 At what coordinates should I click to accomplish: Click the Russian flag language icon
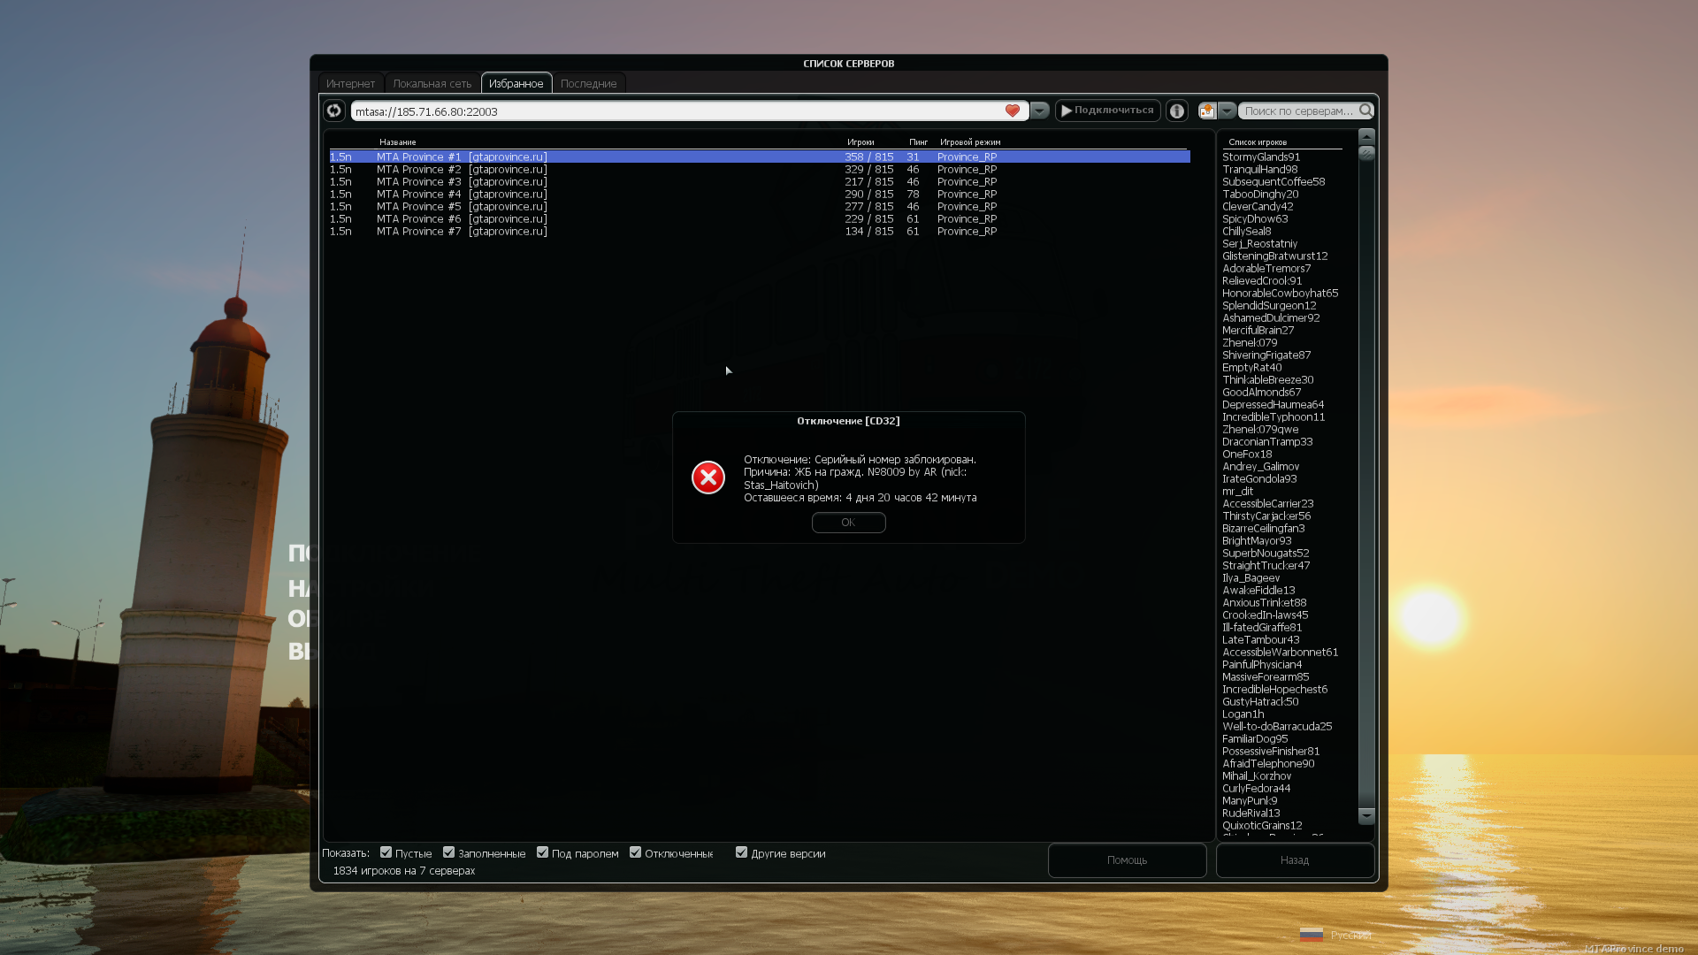point(1312,935)
